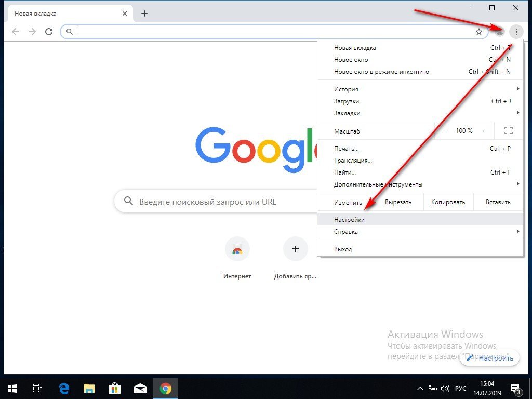Focus the Chrome address bar
Viewport: 532px width, 399px height.
tap(274, 32)
